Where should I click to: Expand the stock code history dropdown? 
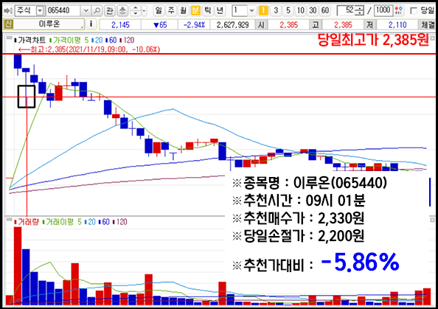tap(86, 11)
